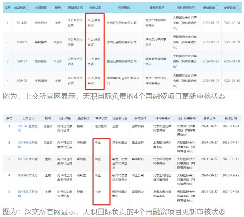Click company name 华锐精密
This screenshot has height=217, width=244.
[41, 42]
